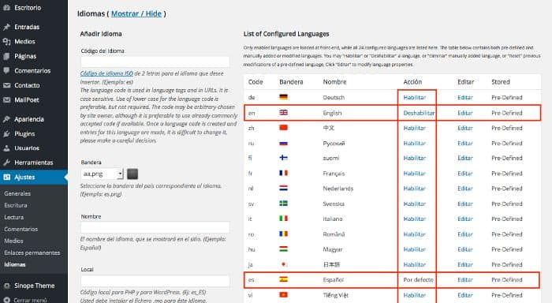Viewport: 552px width, 303px height.
Task: Click the Páginas pages icon
Action: (x=6, y=56)
